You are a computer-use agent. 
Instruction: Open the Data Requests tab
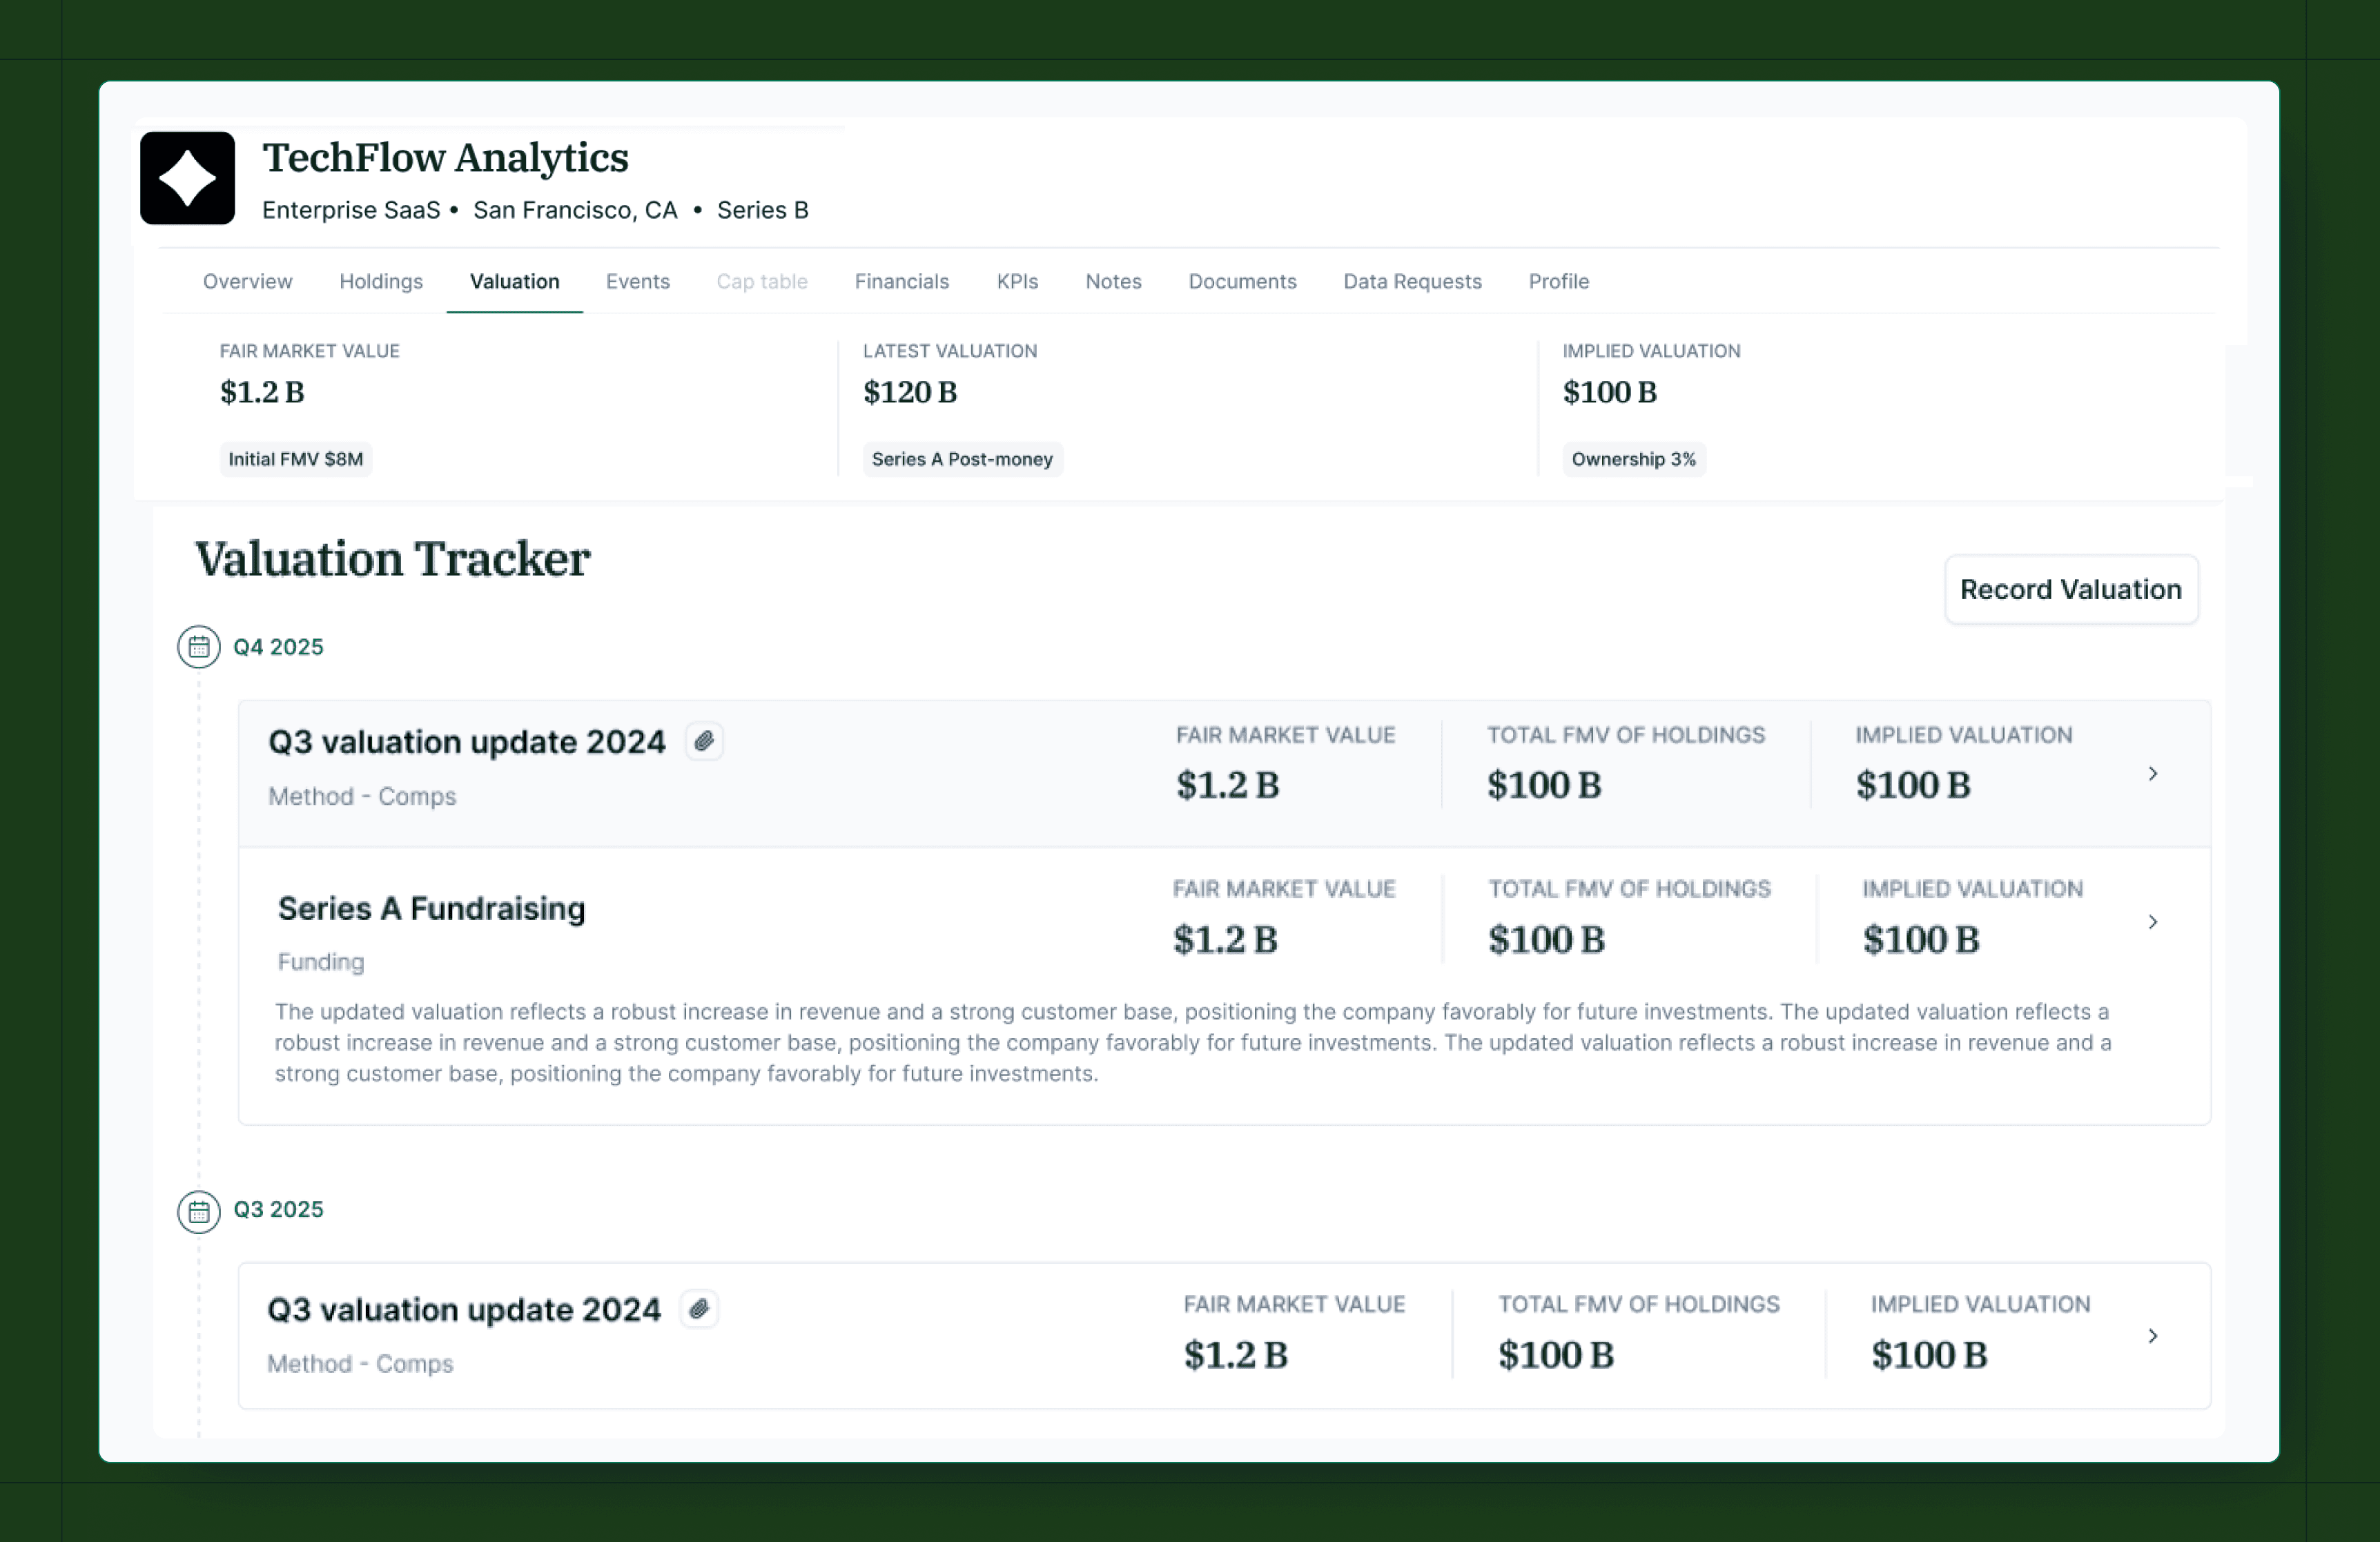click(1411, 281)
